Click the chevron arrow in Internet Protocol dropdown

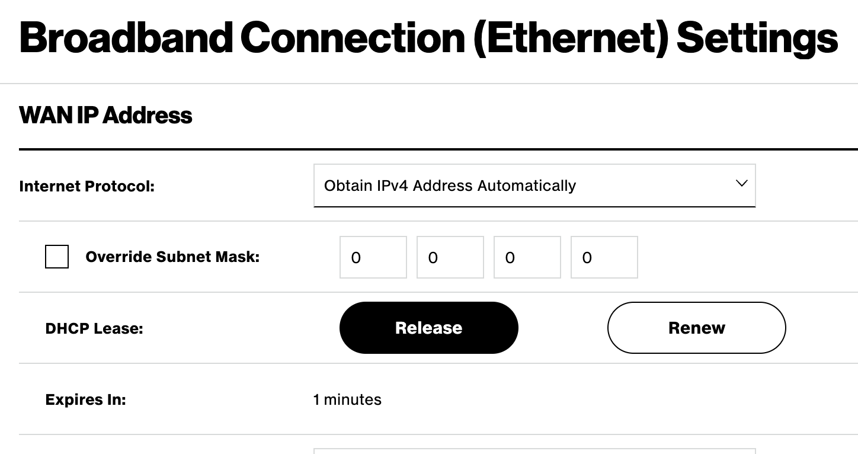(x=741, y=184)
